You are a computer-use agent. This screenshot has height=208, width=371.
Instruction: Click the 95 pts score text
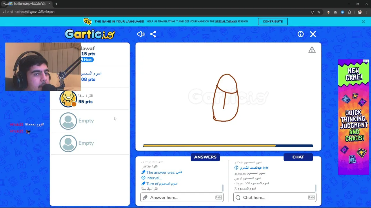click(85, 102)
